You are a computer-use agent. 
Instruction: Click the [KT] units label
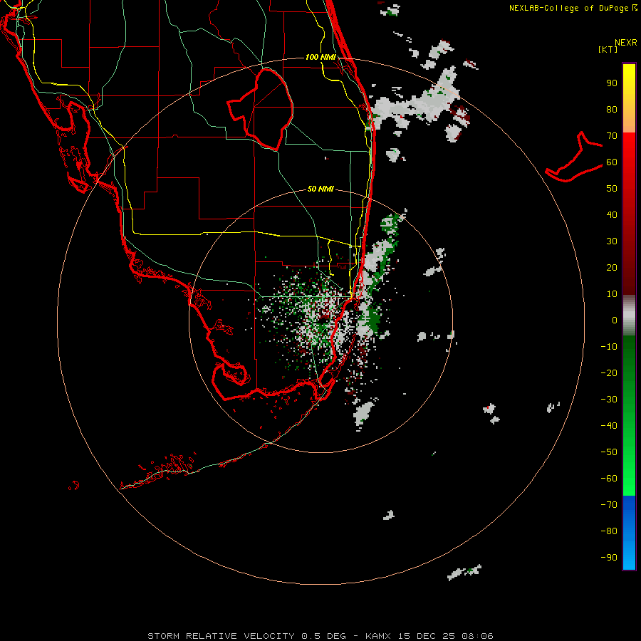(x=608, y=49)
